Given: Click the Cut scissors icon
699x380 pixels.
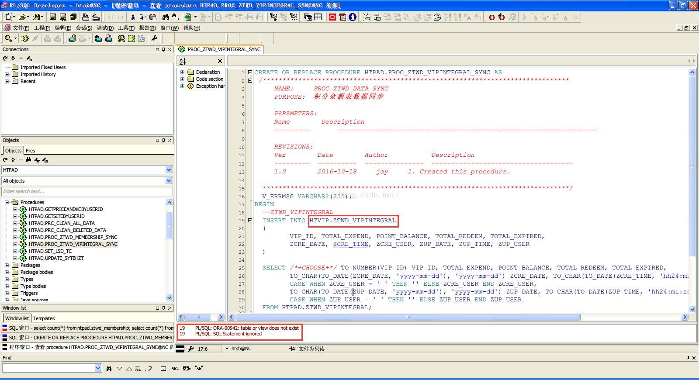Looking at the screenshot, I should 133,17.
